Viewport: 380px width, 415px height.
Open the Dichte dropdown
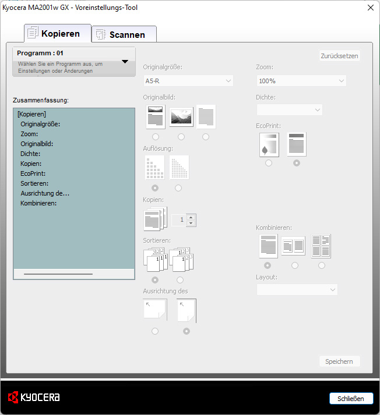[290, 109]
